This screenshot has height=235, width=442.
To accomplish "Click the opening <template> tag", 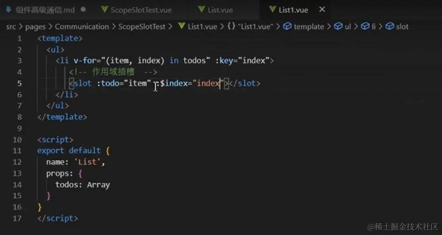I will (x=60, y=38).
